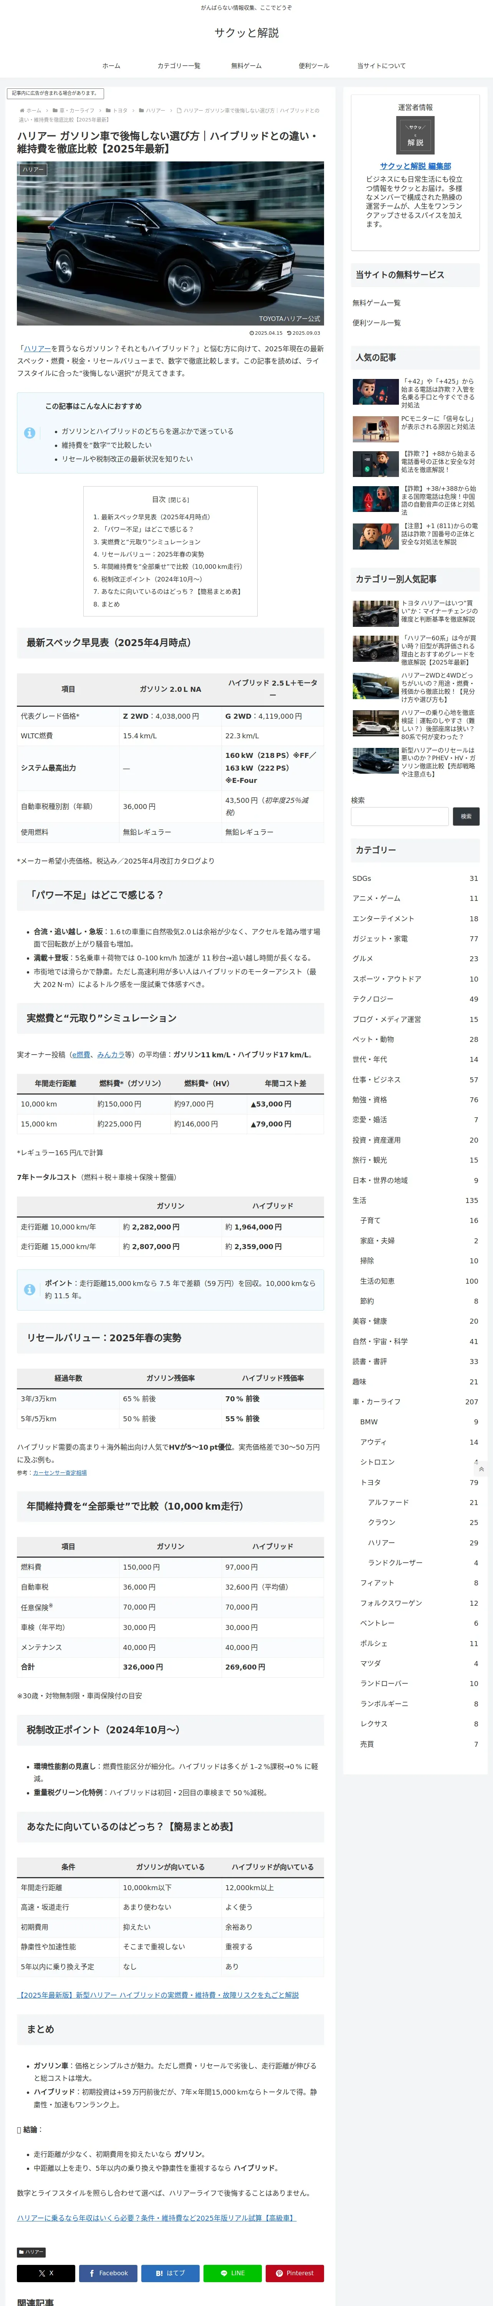Open the レクサス subcategory
This screenshot has width=493, height=2306.
[x=419, y=1725]
